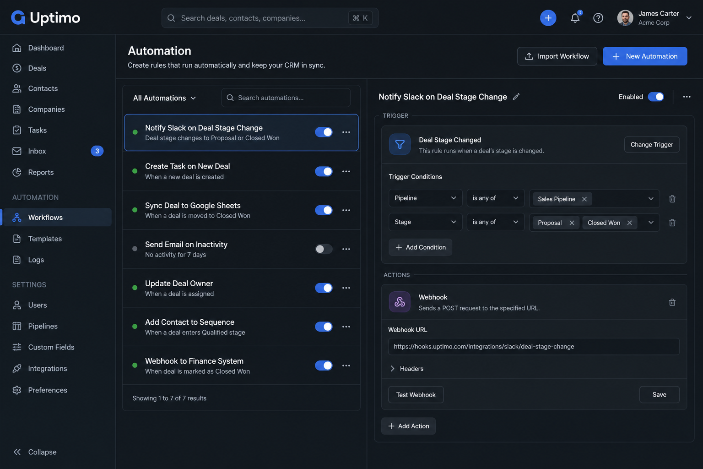Collapse the sidebar
The width and height of the screenshot is (703, 469).
click(35, 452)
